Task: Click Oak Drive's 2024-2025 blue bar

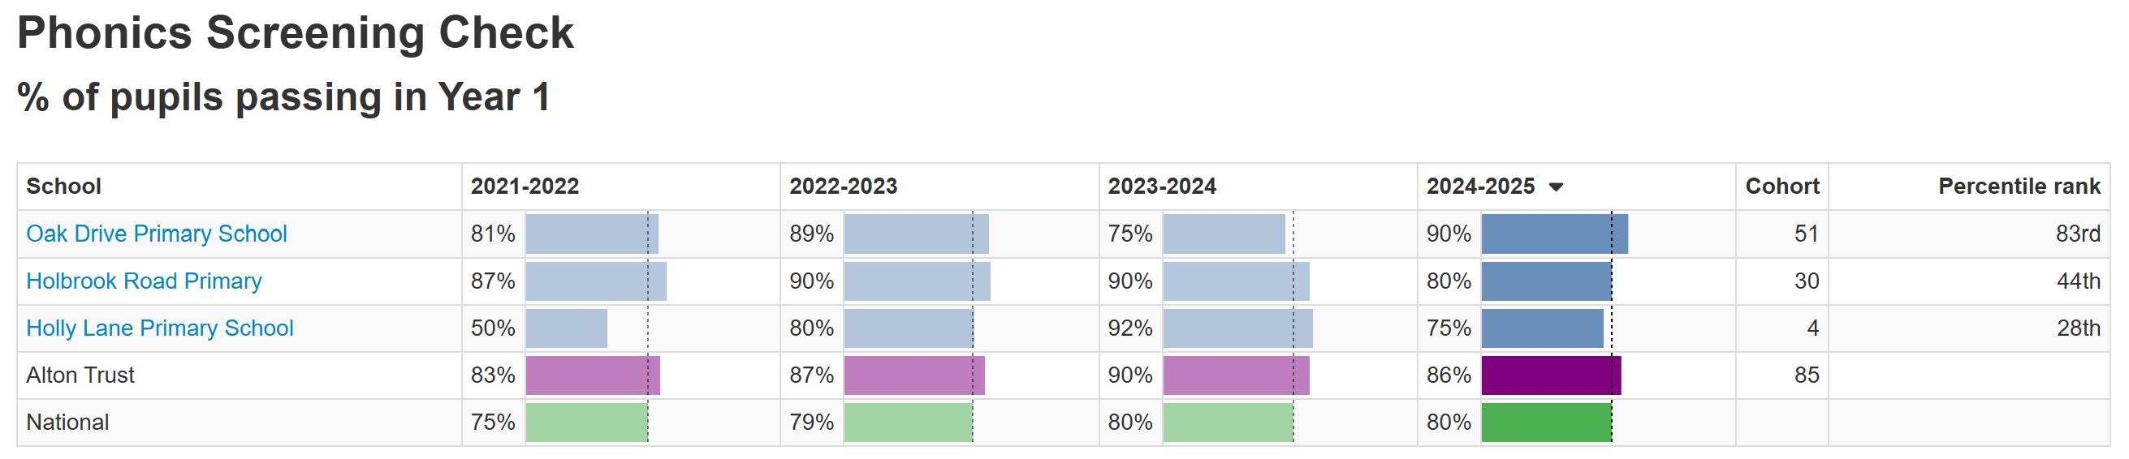Action: click(1554, 234)
